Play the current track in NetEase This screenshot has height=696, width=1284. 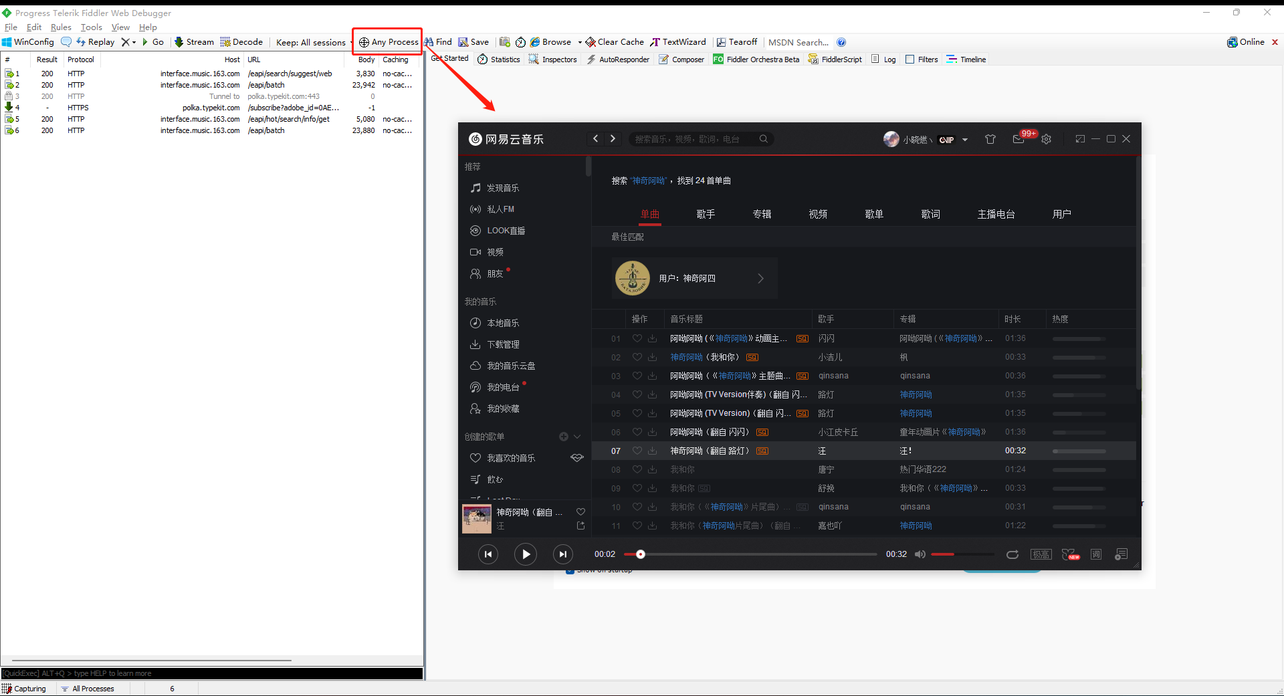click(526, 554)
